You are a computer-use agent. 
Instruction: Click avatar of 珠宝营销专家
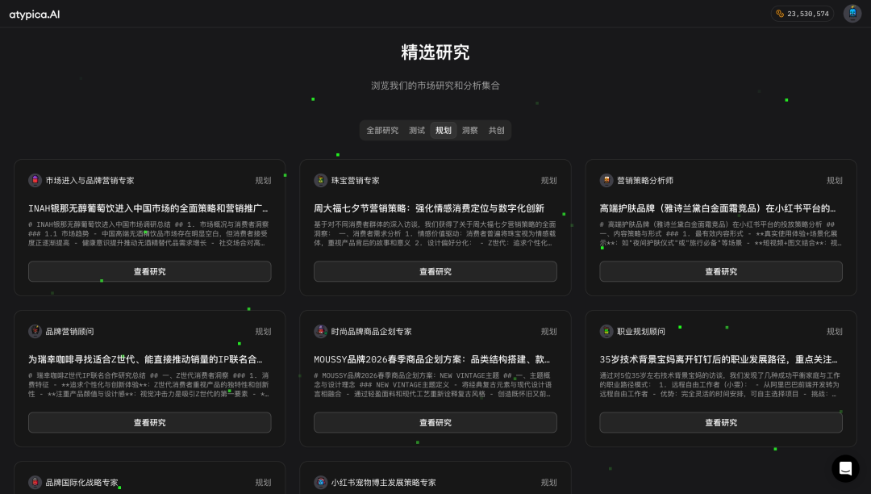click(320, 180)
